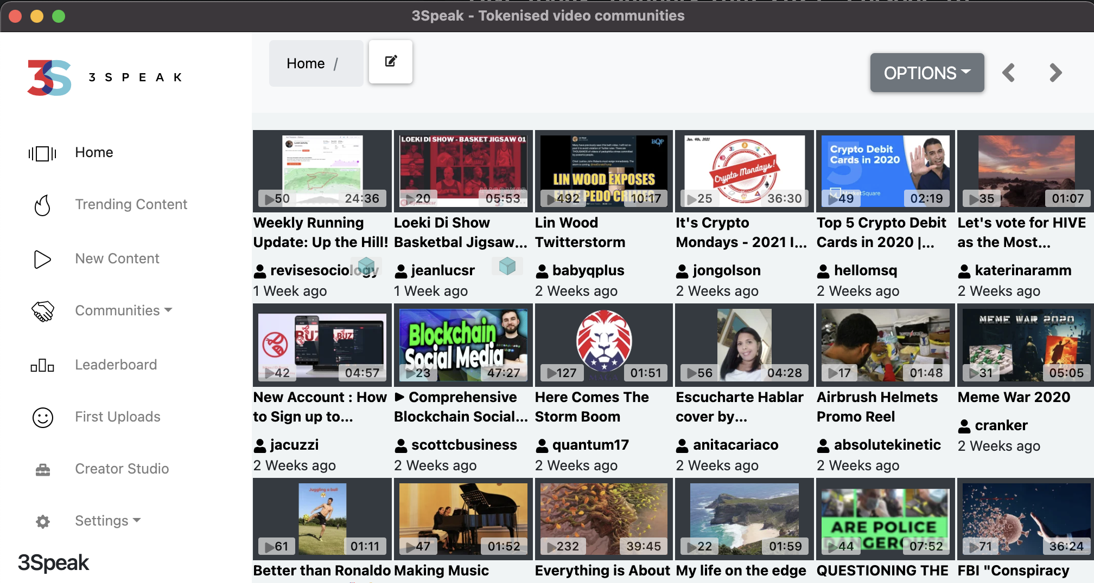Image resolution: width=1094 pixels, height=583 pixels.
Task: Click the Settings gear icon
Action: coord(42,522)
